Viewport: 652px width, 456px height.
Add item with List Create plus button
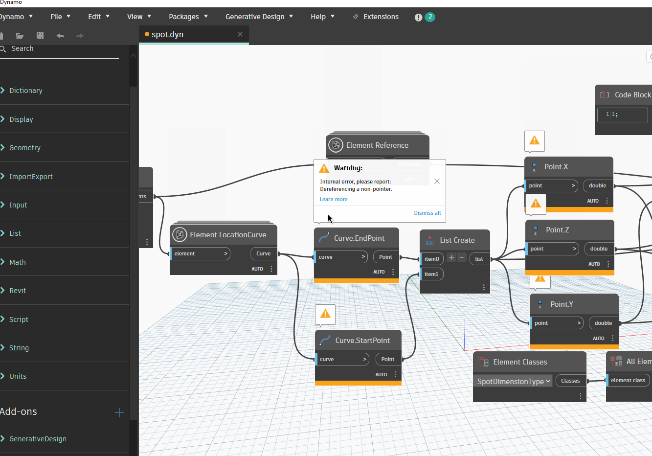[451, 258]
